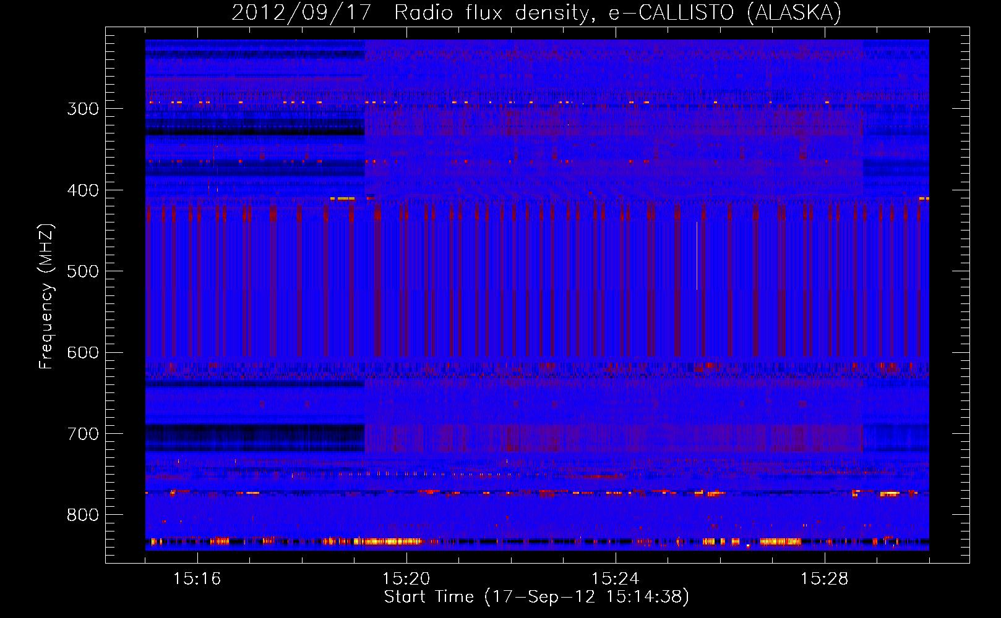Click the 'Start Time (17-Sep-12 15:14:38)' x-axis label

[536, 597]
